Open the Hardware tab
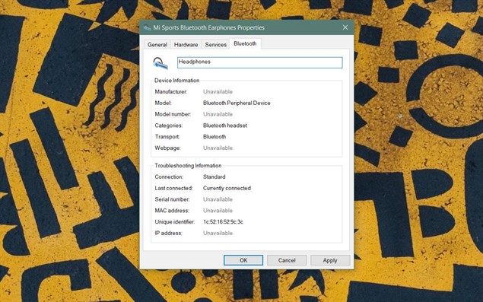This screenshot has height=302, width=483. pos(186,44)
